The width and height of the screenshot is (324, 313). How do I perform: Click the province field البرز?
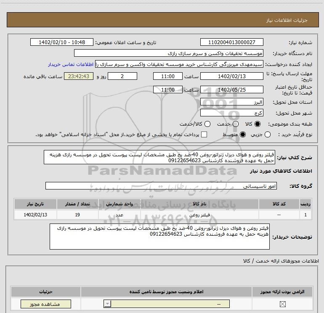(231, 102)
